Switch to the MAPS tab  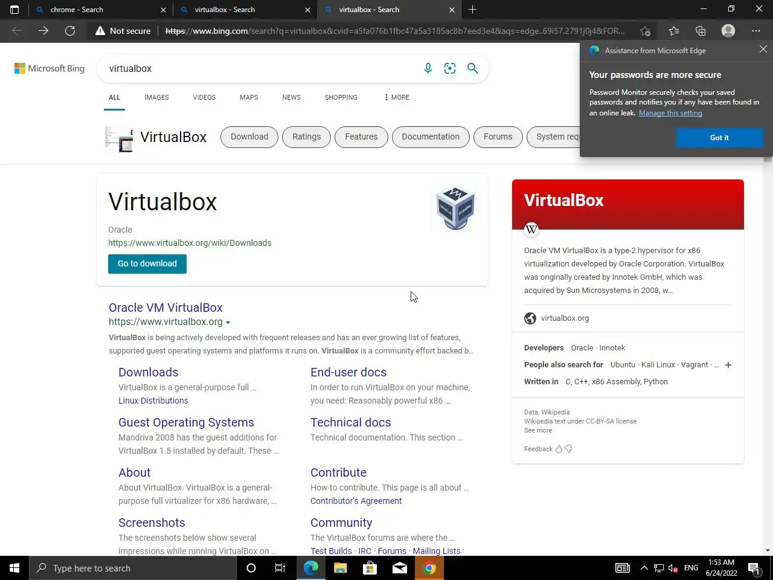click(249, 97)
